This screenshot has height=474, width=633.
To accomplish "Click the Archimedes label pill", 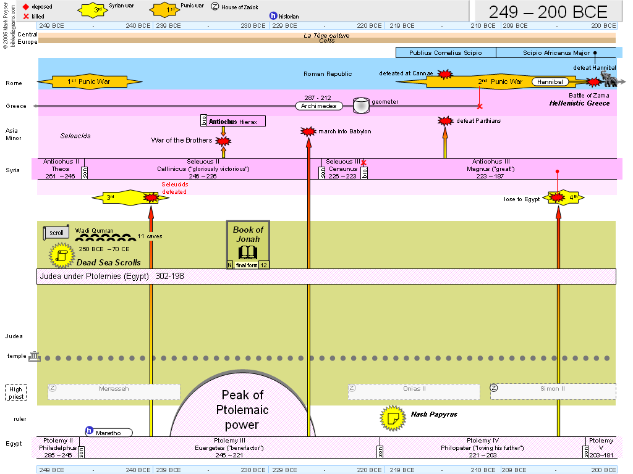I will [320, 106].
